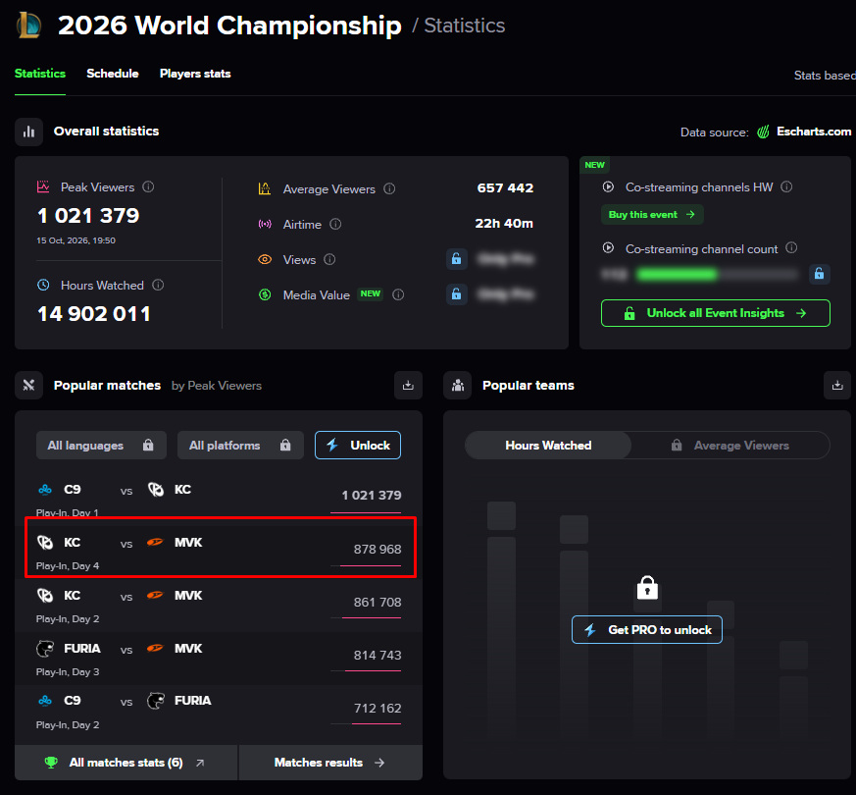Click the Hours Watched info icon
Image resolution: width=856 pixels, height=795 pixels.
point(158,285)
